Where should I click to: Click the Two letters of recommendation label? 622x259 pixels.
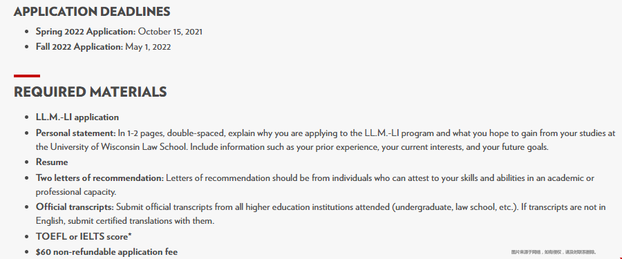tap(100, 178)
